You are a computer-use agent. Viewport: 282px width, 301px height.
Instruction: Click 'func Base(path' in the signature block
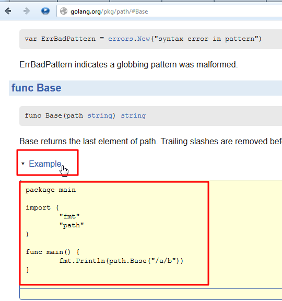pos(54,115)
